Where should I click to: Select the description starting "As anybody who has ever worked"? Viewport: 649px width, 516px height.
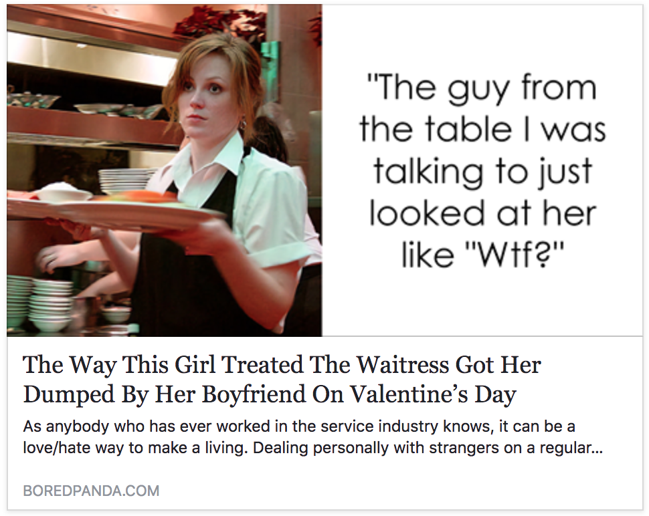pos(313,437)
